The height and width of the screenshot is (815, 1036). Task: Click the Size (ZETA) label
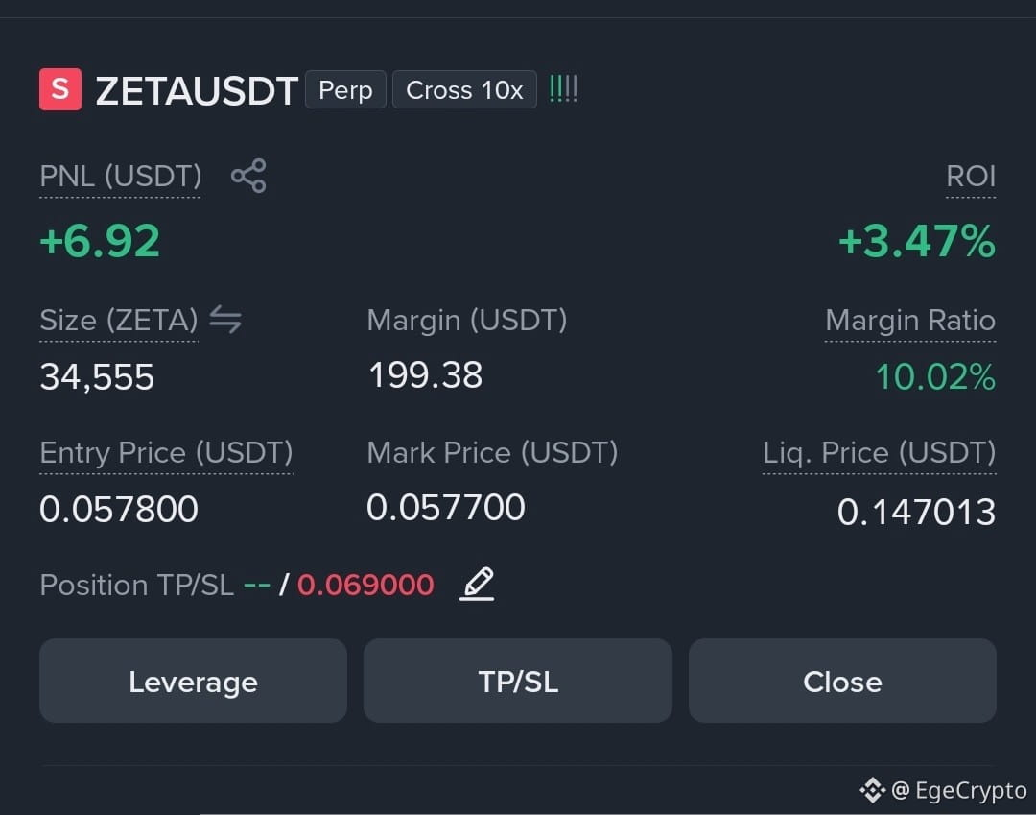[x=119, y=321]
